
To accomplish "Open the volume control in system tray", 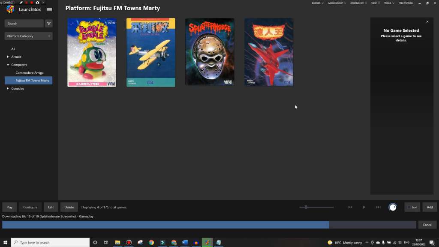I will [x=400, y=243].
